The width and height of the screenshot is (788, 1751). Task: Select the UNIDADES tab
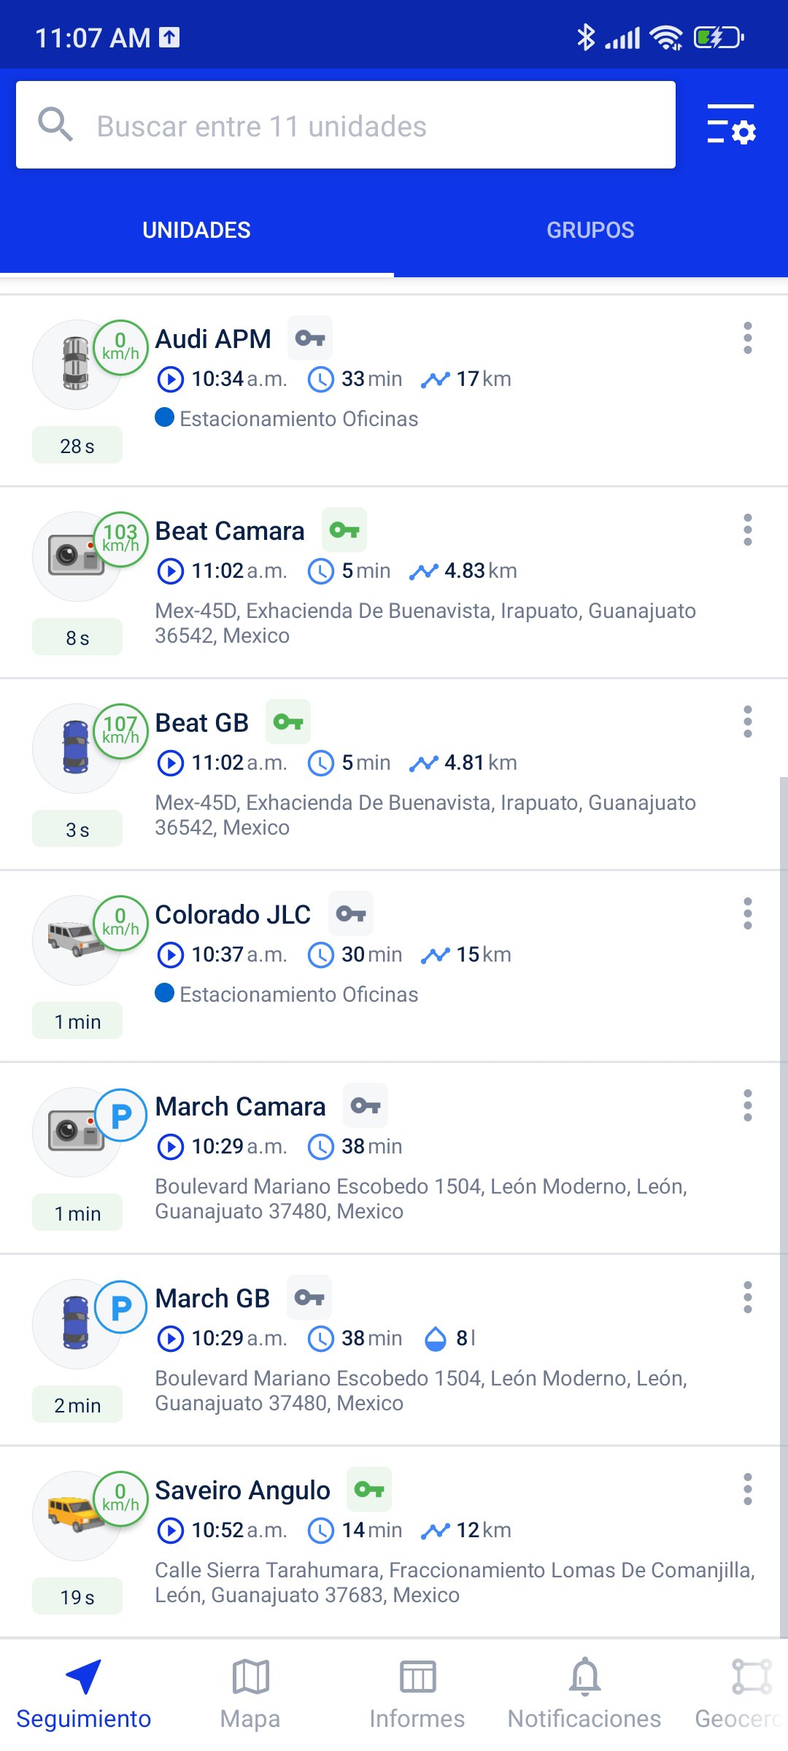(196, 230)
